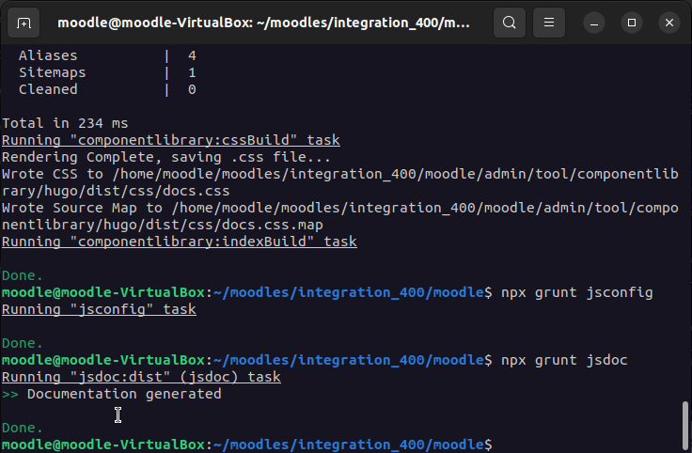Click the Running "jsconfig" task line
This screenshot has height=453, width=692.
(x=99, y=309)
